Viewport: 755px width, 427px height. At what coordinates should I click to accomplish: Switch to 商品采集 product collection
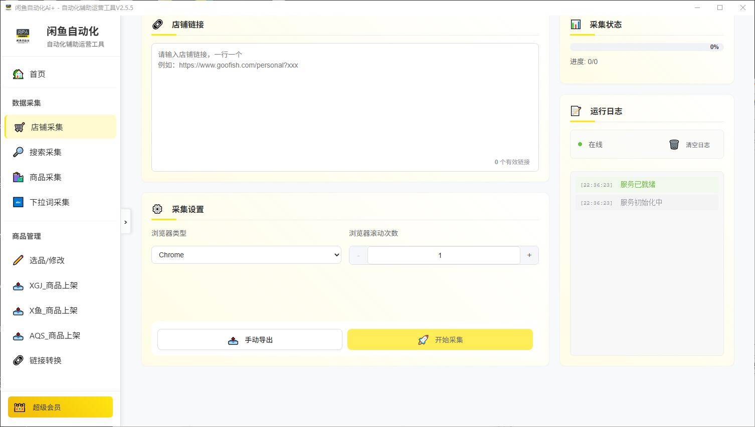point(46,177)
